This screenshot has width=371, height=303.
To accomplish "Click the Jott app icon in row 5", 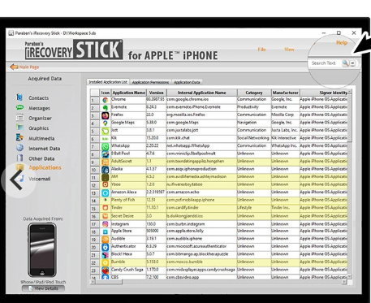I will click(x=106, y=131).
